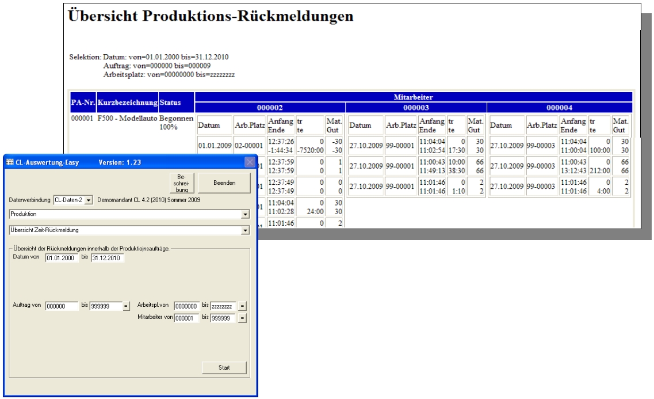The height and width of the screenshot is (399, 654).
Task: Click workplace cell 02-00001
Action: click(249, 146)
